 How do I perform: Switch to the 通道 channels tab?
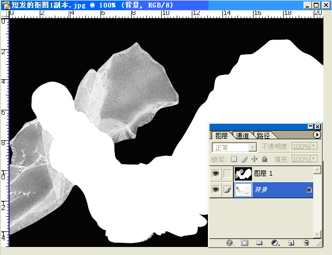click(242, 136)
